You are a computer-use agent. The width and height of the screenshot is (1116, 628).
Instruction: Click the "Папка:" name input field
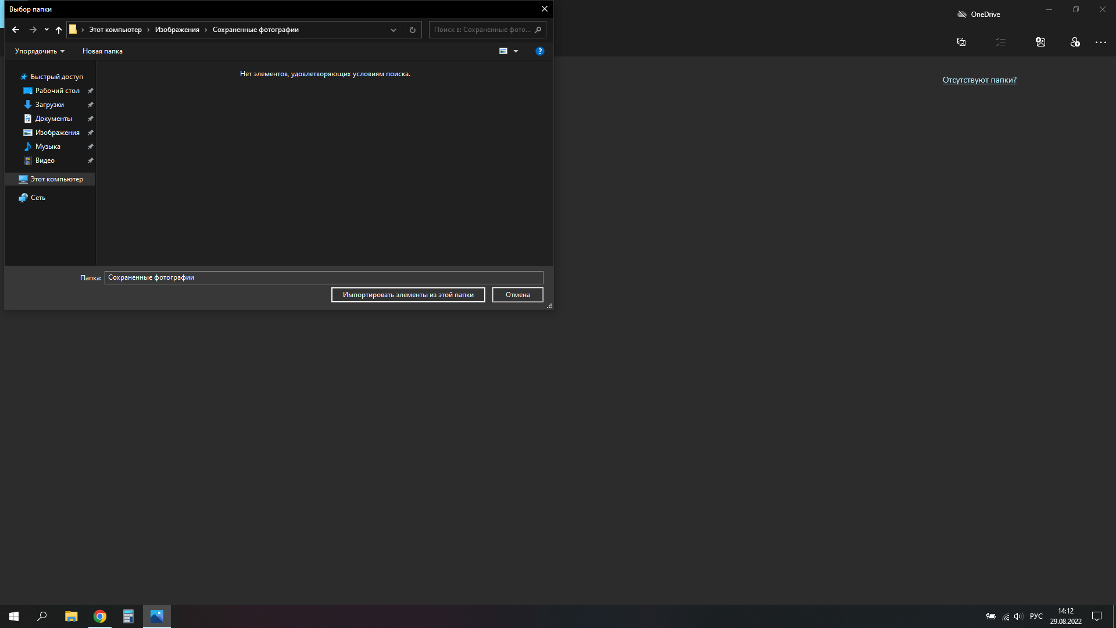324,277
